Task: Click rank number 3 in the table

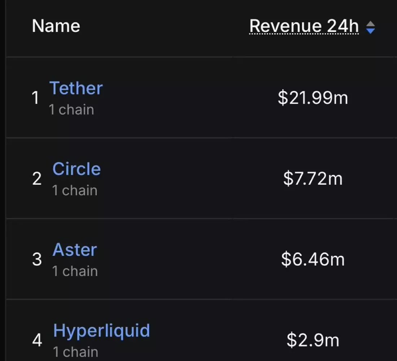Action: (x=37, y=259)
